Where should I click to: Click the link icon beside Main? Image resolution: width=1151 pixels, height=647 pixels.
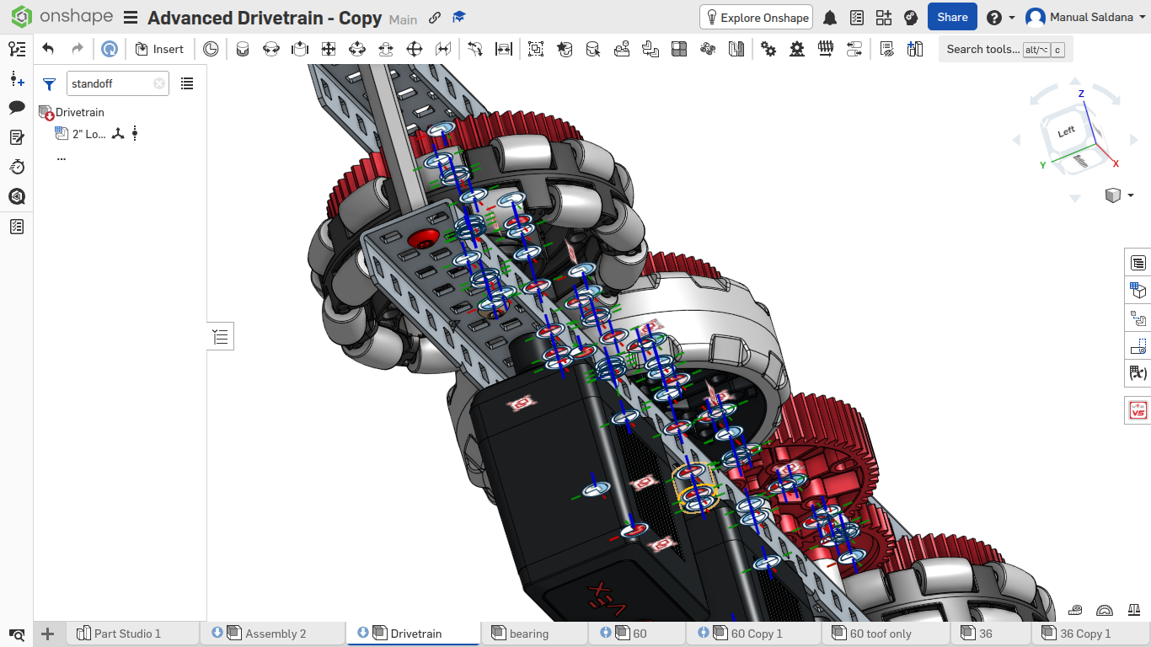pos(435,18)
